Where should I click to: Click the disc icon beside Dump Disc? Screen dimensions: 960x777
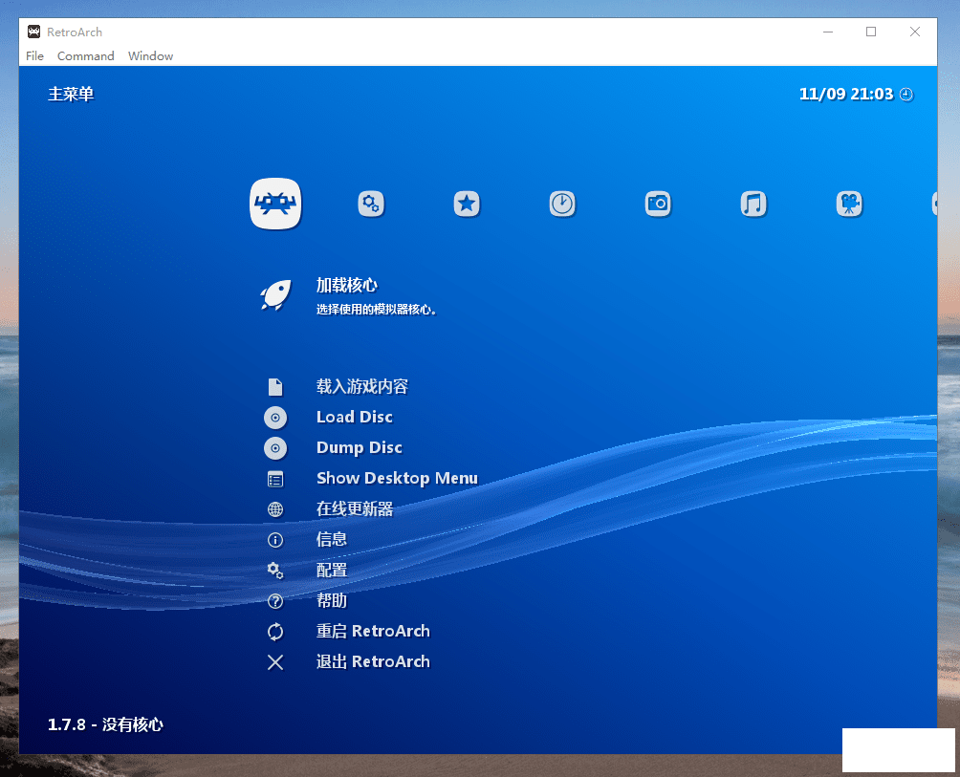coord(275,448)
